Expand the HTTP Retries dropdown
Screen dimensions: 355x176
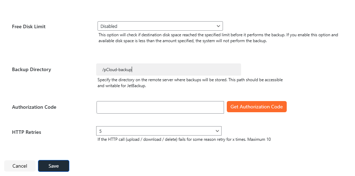[x=159, y=131]
